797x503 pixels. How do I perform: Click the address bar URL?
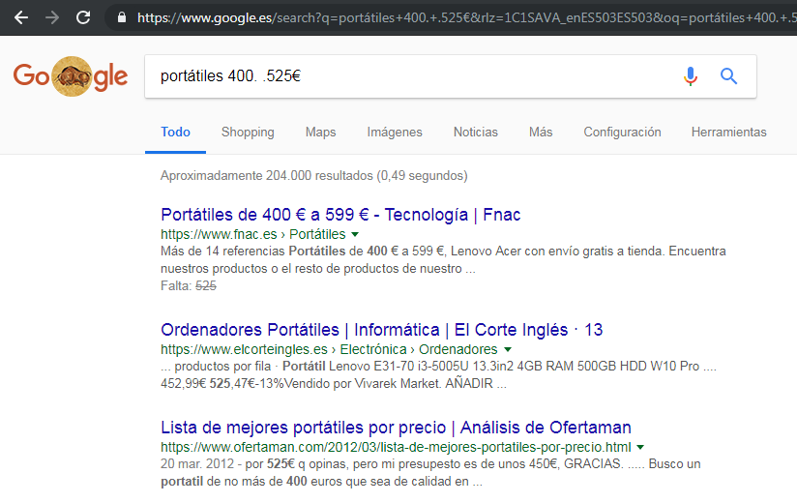465,17
